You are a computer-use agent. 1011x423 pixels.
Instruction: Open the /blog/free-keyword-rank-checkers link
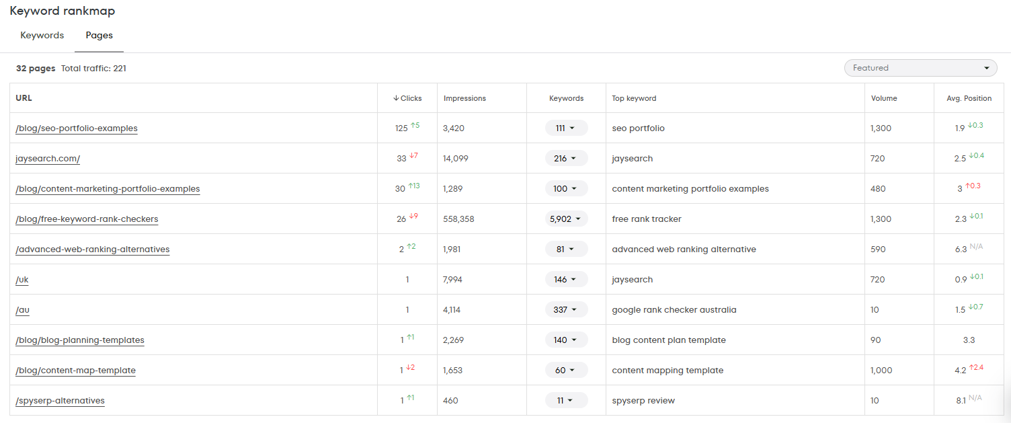click(86, 219)
